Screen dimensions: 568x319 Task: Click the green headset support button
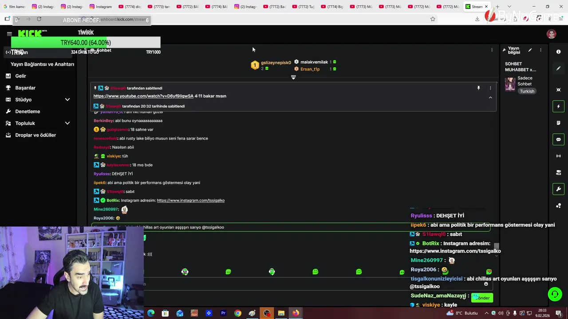pyautogui.click(x=554, y=294)
